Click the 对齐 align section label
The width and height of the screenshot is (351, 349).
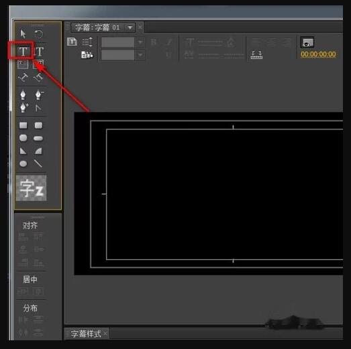point(30,226)
